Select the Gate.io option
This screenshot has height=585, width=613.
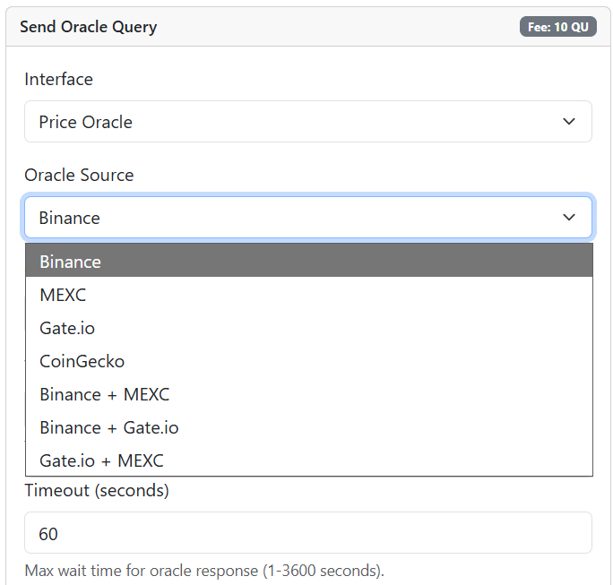pos(67,328)
